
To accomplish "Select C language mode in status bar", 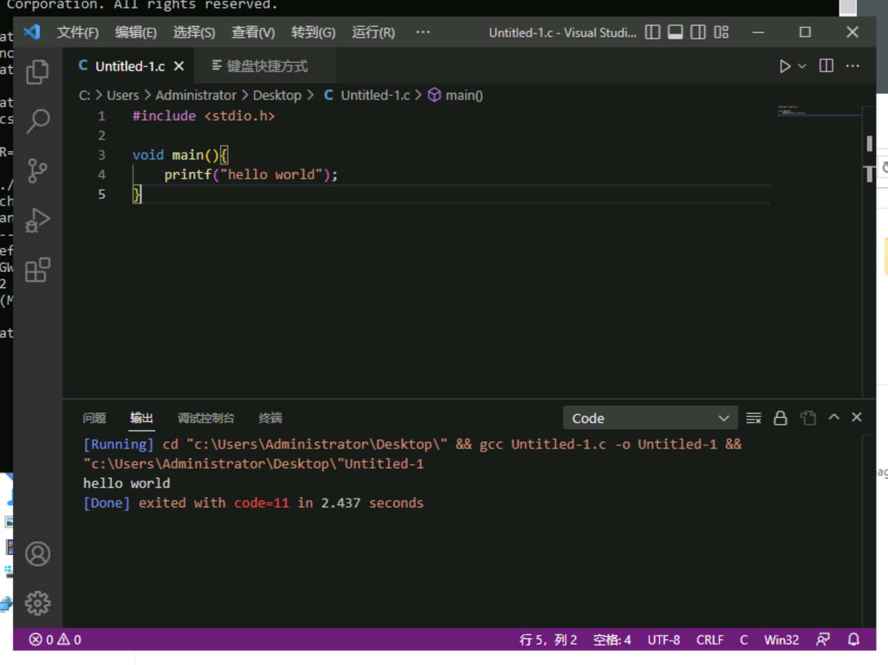I will pos(744,640).
